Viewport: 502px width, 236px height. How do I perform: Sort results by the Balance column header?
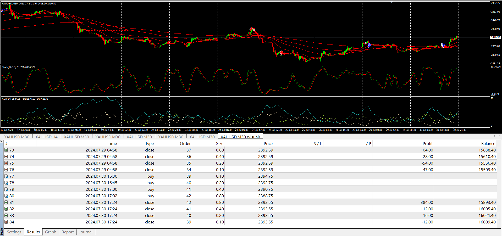pos(488,143)
